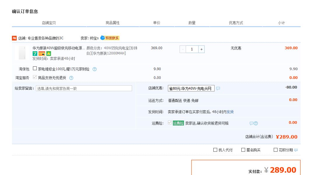The height and width of the screenshot is (175, 309).
Task: Open help icon next to 家电维修金
Action: [x=94, y=69]
